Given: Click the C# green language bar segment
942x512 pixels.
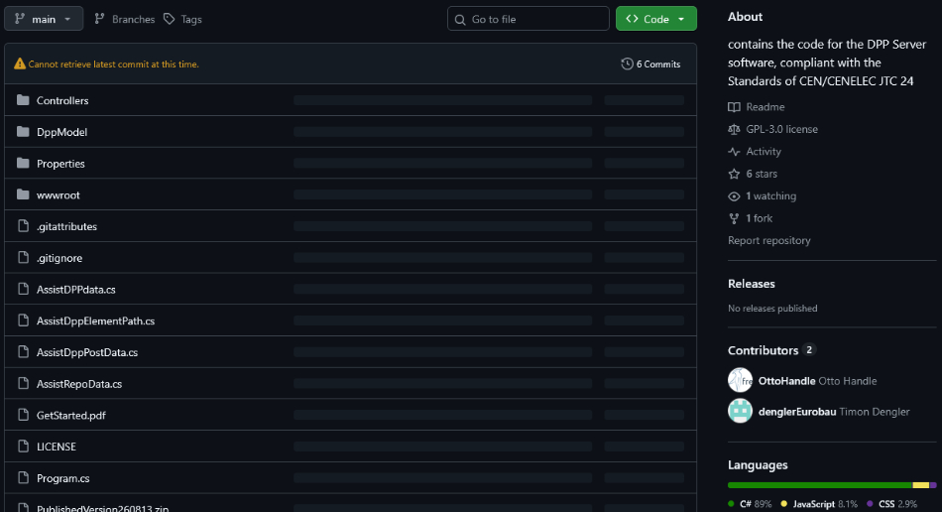Looking at the screenshot, I should point(820,485).
